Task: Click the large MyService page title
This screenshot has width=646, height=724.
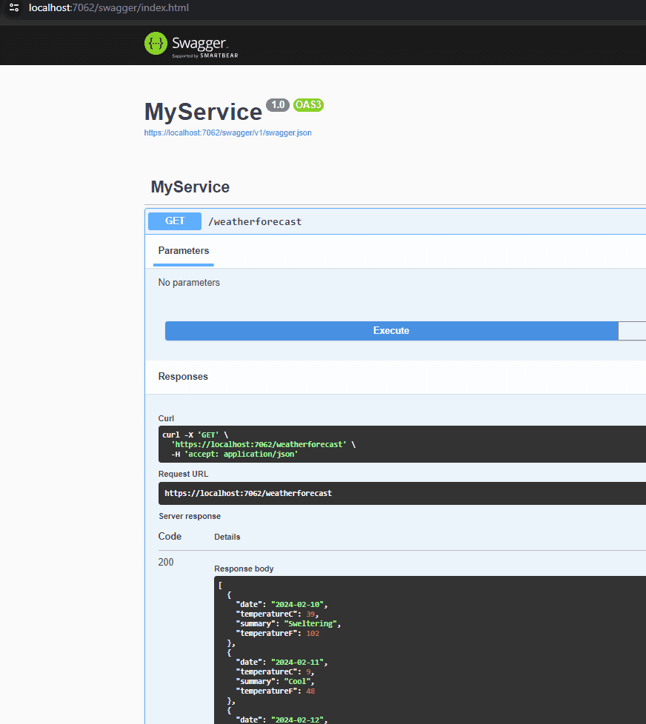Action: [x=203, y=112]
